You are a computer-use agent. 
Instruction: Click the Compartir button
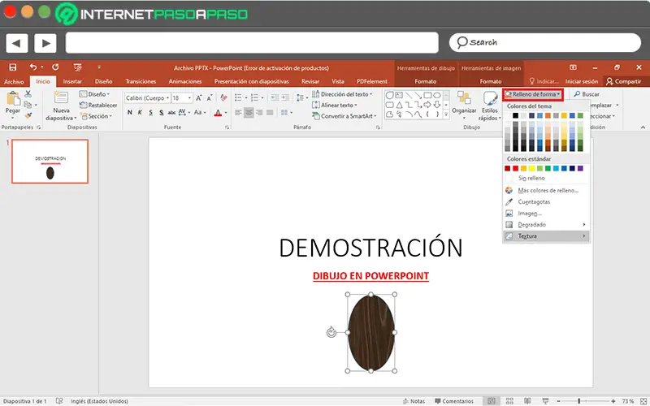(622, 82)
